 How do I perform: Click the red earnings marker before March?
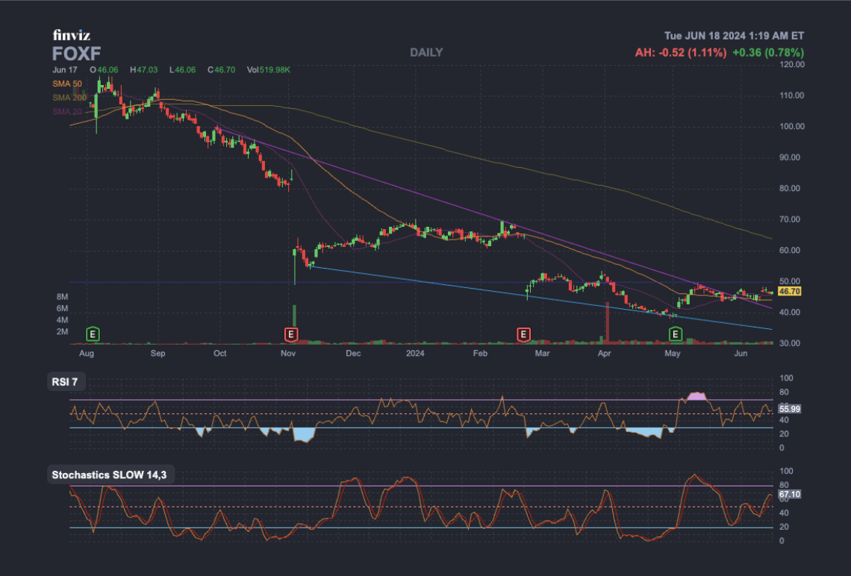(523, 333)
